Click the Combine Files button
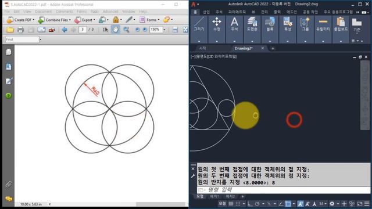 point(53,20)
